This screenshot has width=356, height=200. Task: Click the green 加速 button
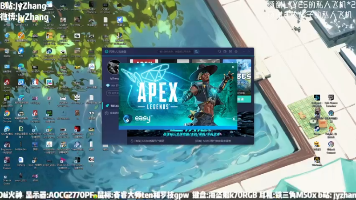[244, 99]
